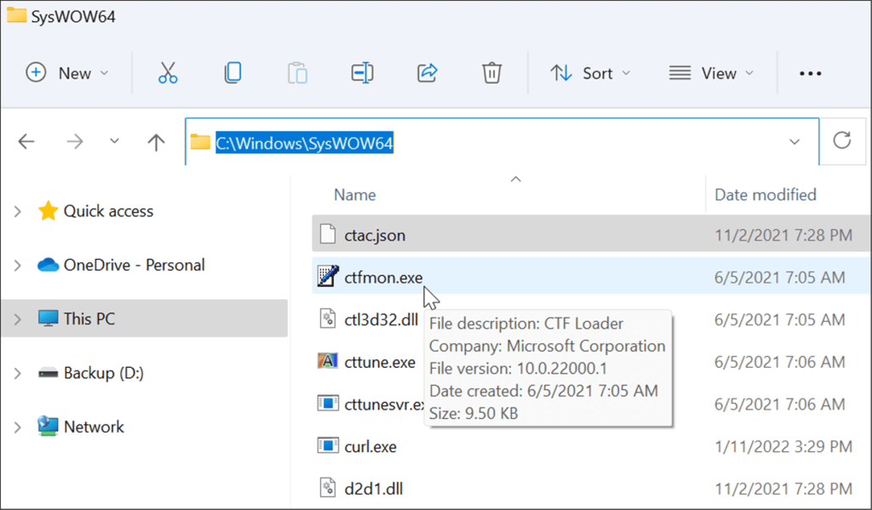Click the Delete trash can icon
872x510 pixels.
click(x=491, y=73)
